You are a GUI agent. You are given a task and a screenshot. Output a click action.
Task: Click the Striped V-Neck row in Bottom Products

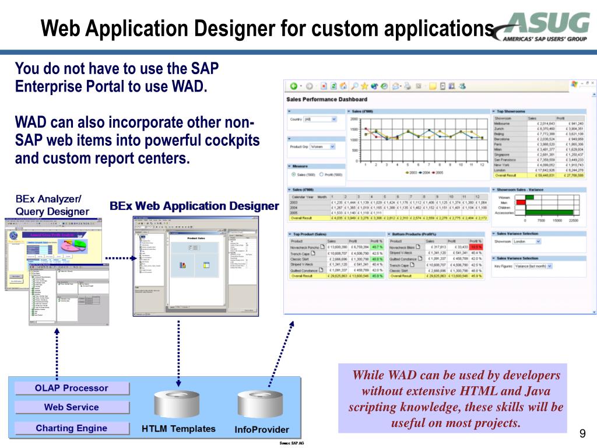pyautogui.click(x=435, y=253)
